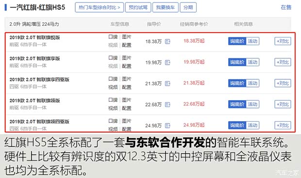Click 询底价 for 智联旗悦版
The image size is (301, 178).
click(237, 41)
